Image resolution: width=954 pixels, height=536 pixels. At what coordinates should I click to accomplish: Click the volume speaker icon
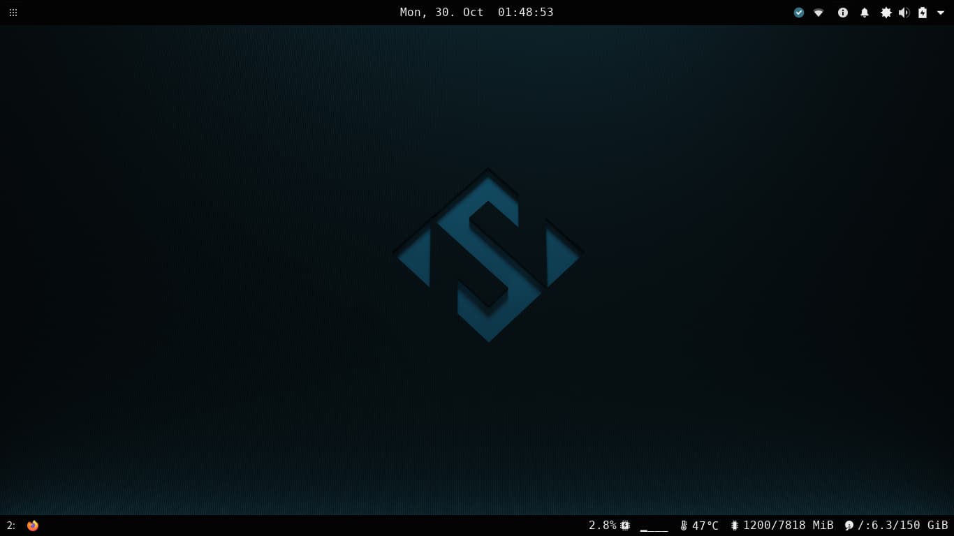coord(904,13)
